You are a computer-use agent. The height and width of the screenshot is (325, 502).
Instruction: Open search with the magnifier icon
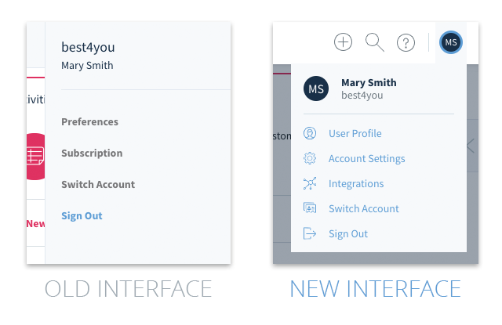(375, 42)
